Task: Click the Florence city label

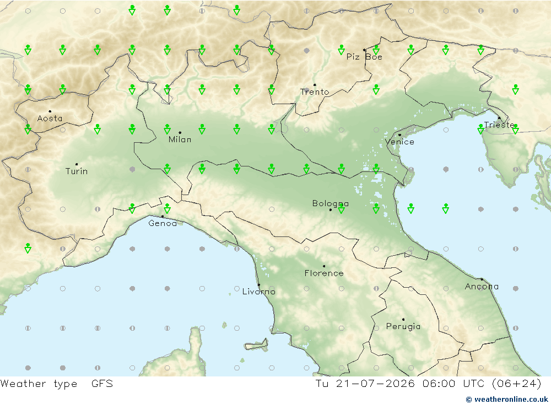Action: (324, 273)
